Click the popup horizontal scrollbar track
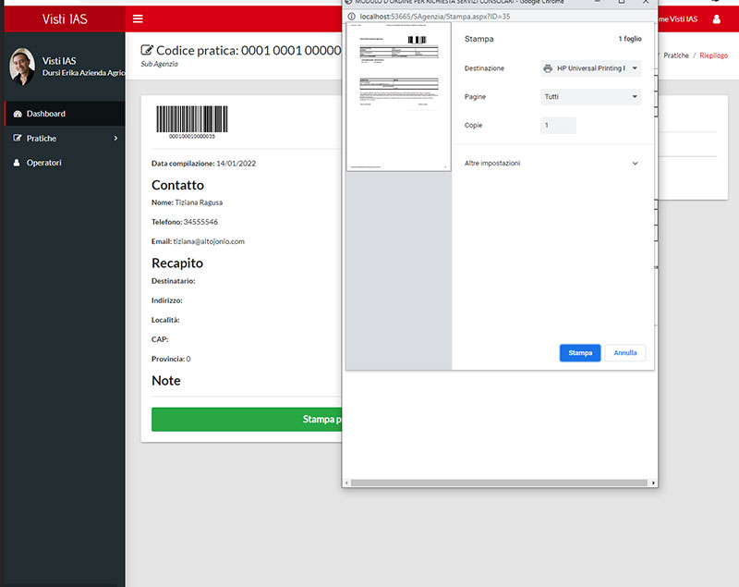Image resolution: width=739 pixels, height=587 pixels. pos(499,483)
